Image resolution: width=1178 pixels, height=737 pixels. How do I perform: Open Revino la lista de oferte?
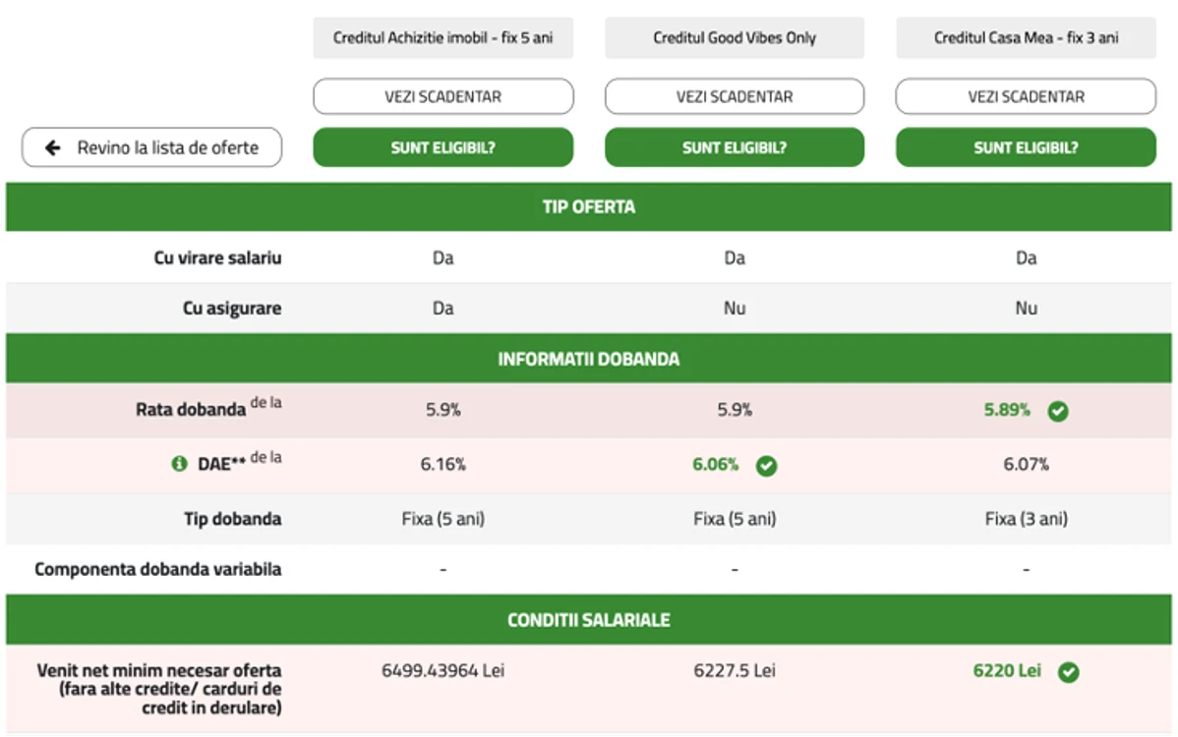pos(151,147)
